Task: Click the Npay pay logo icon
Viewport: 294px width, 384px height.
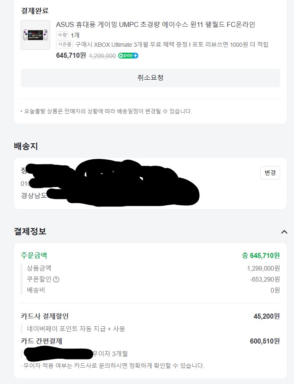Action: (129, 55)
